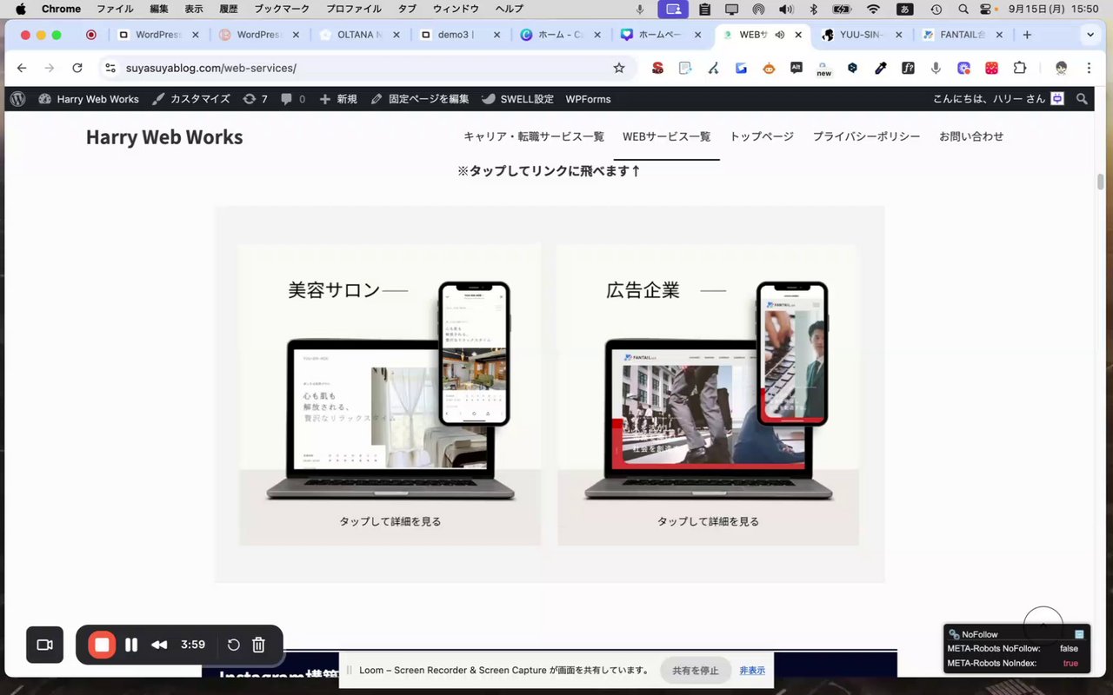Stop the Loom recording

point(102,645)
